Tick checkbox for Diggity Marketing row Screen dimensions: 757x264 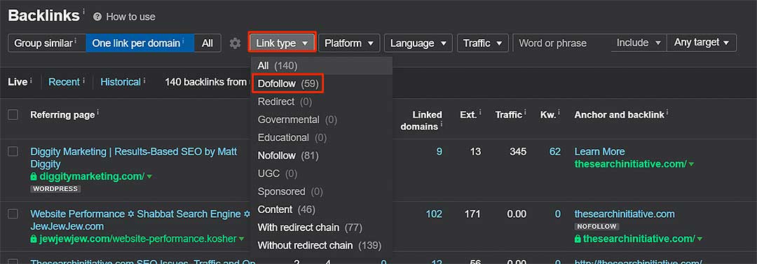[13, 151]
